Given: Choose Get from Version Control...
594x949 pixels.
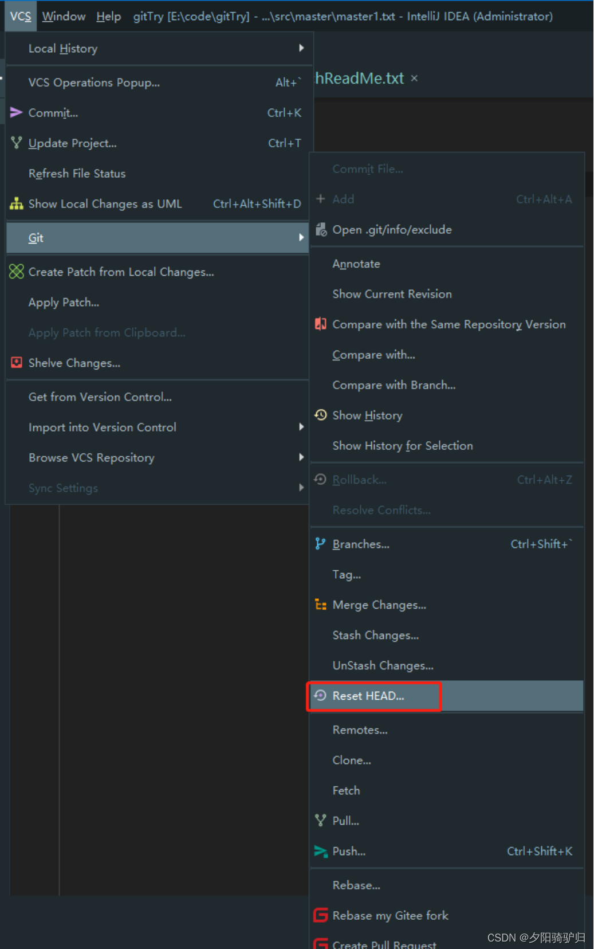Looking at the screenshot, I should tap(158, 397).
